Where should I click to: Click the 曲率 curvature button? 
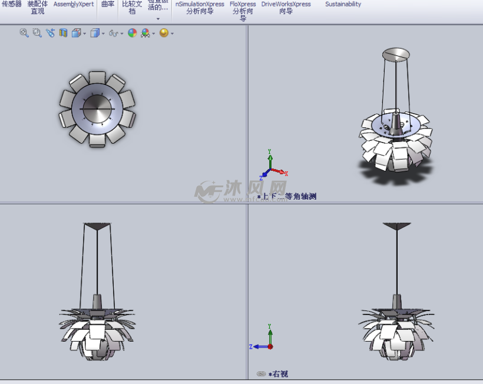click(108, 4)
